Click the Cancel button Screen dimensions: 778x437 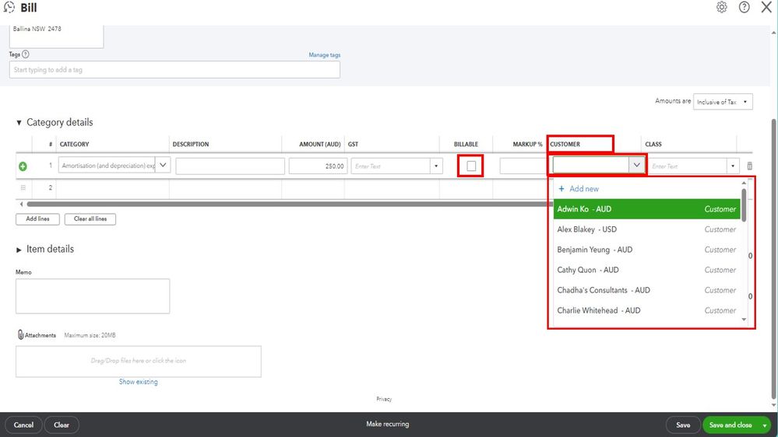click(24, 425)
